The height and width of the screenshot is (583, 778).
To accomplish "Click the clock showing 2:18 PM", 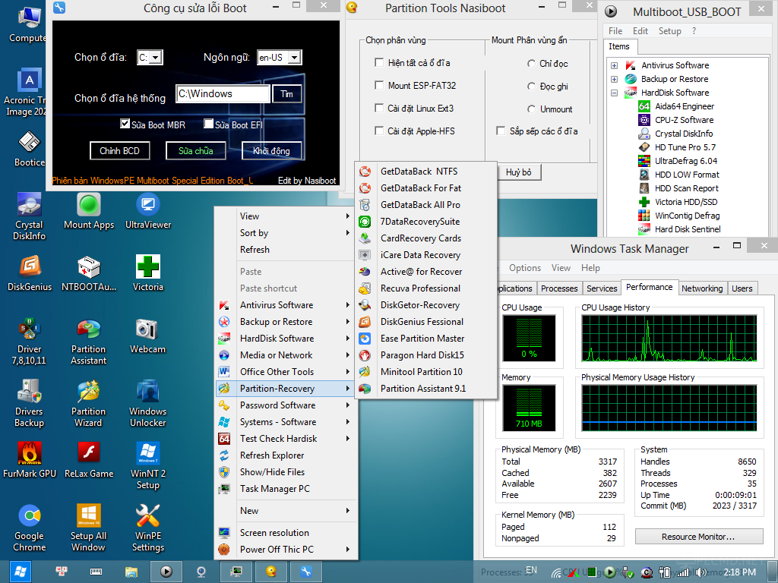I will 739,572.
